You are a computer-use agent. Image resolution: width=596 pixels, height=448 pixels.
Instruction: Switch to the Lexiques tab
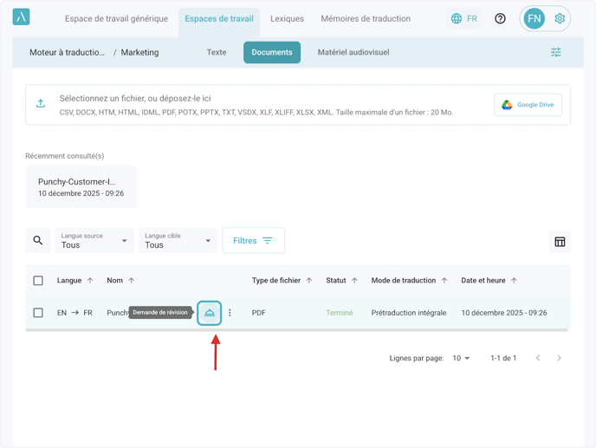287,18
